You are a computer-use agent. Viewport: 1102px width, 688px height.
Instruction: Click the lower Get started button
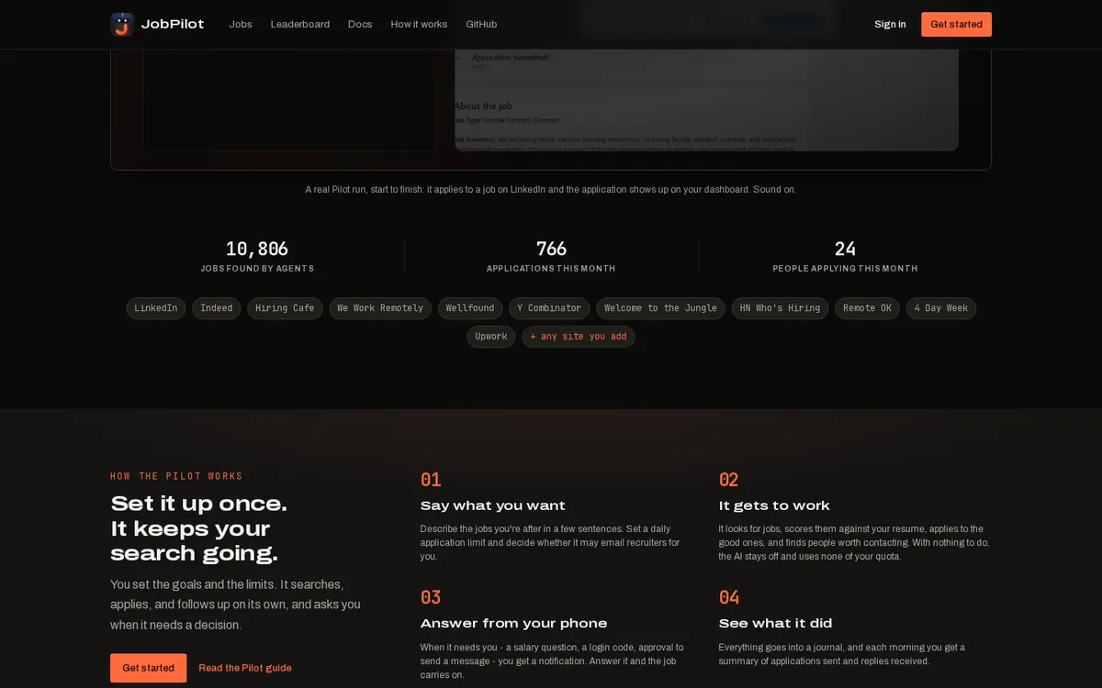(148, 668)
